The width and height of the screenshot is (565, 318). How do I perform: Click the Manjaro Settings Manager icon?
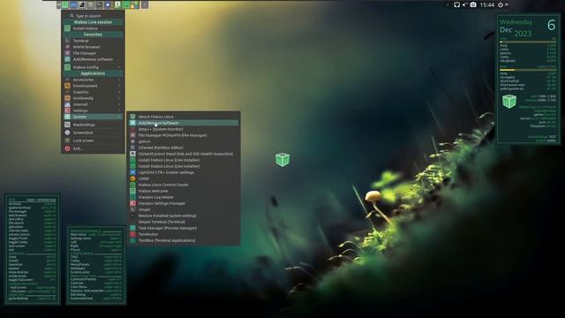coord(132,203)
